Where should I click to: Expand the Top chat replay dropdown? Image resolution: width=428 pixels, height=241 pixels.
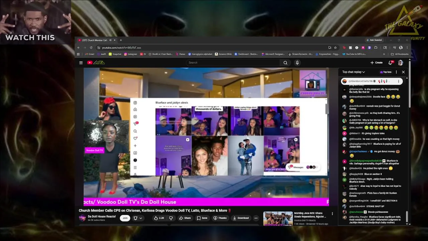(x=354, y=72)
